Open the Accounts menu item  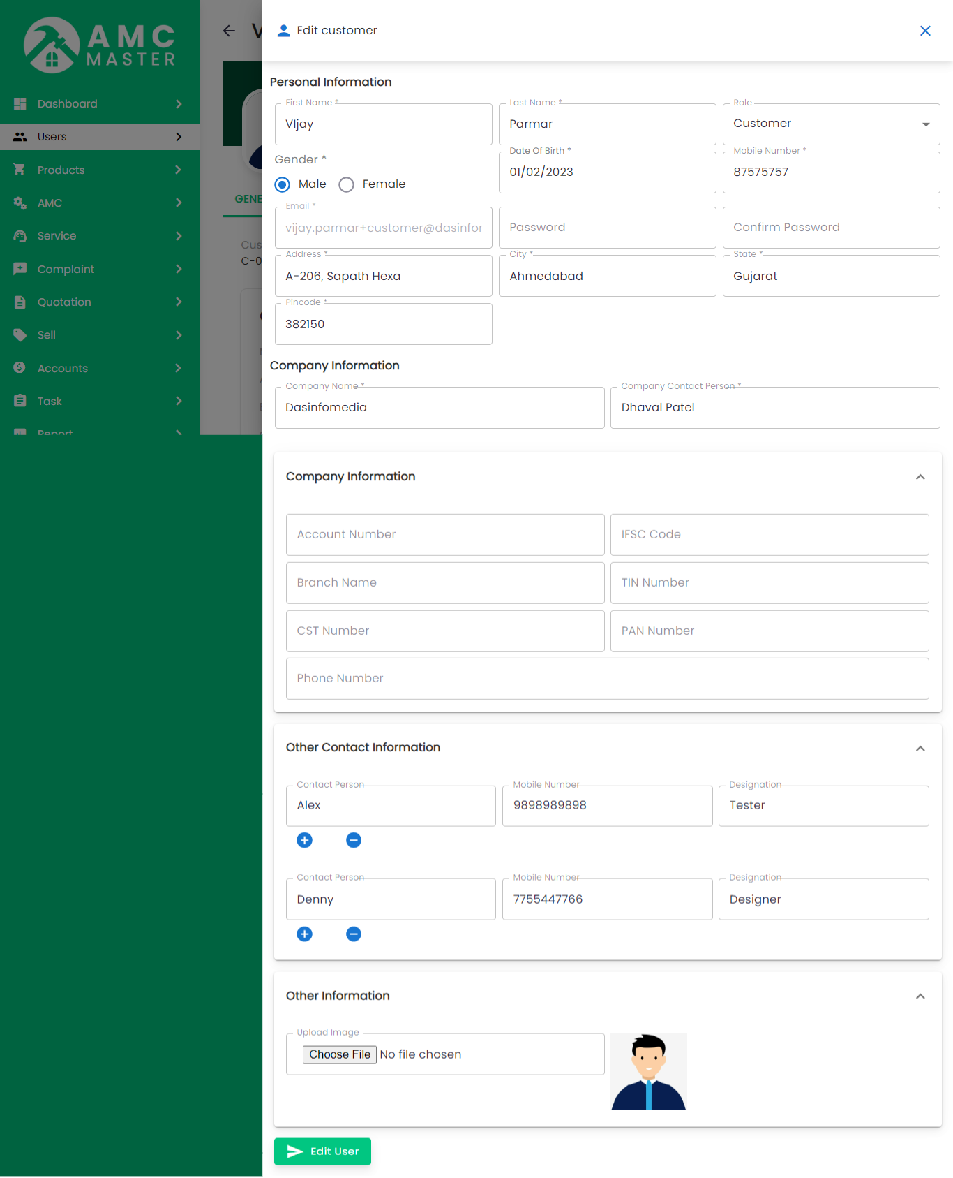[63, 369]
